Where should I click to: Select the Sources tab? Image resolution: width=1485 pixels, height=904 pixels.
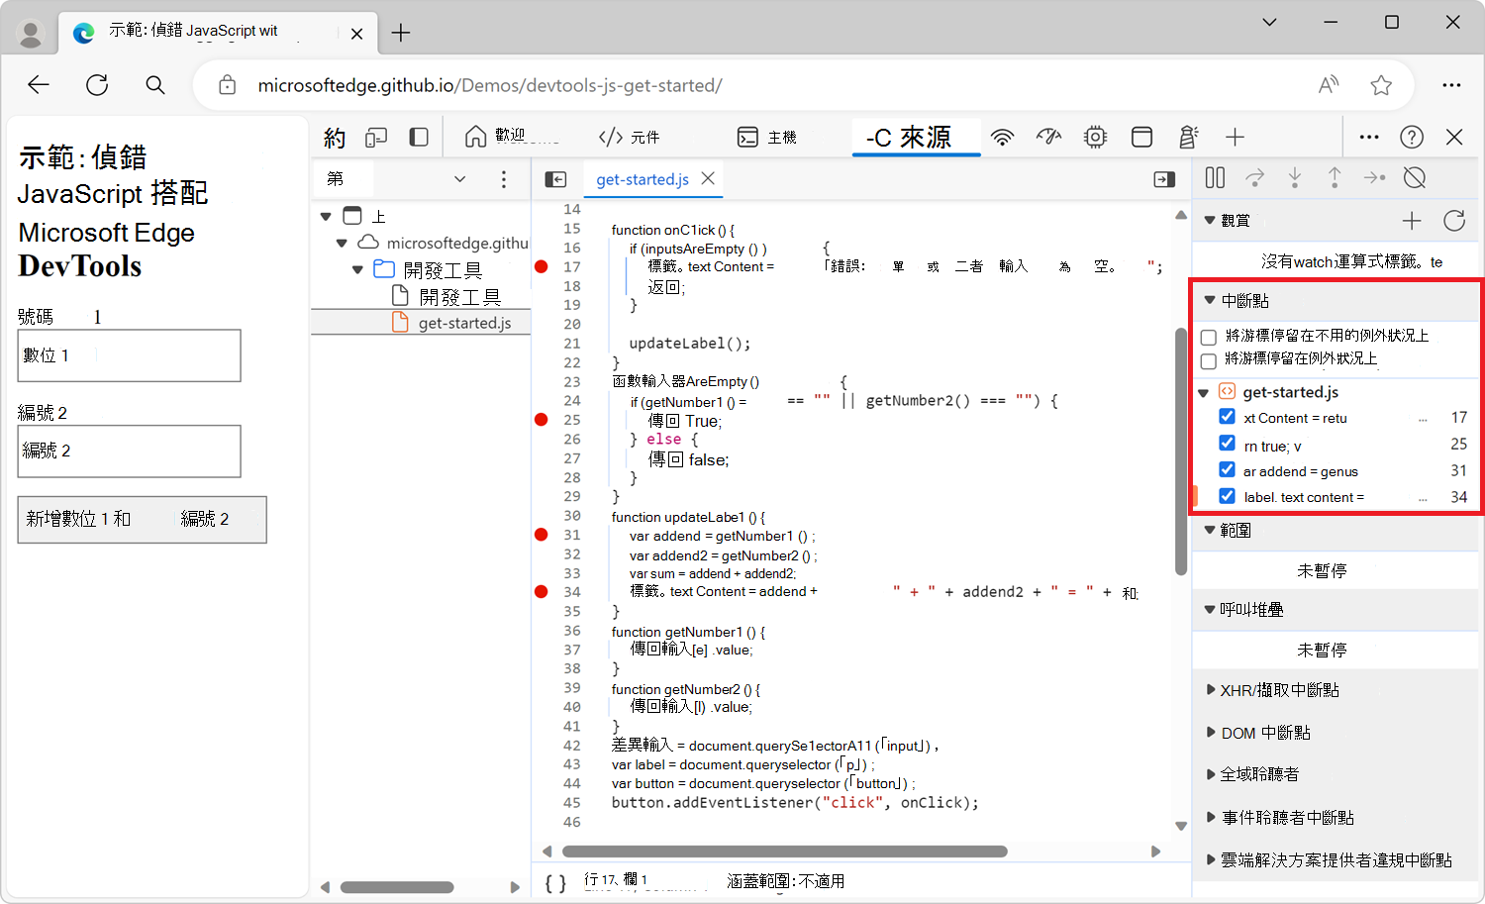click(916, 137)
